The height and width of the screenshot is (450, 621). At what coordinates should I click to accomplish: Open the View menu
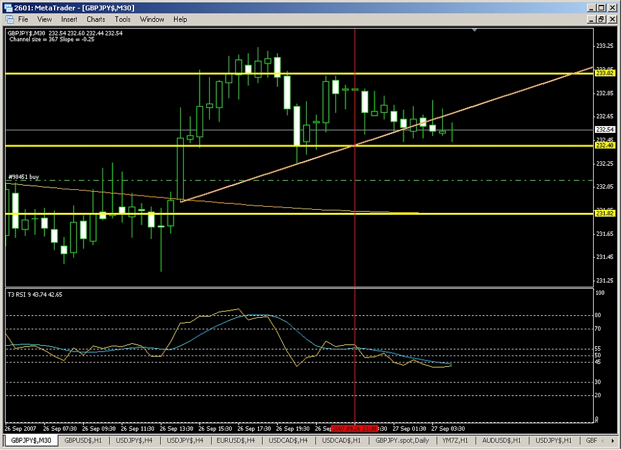click(45, 19)
